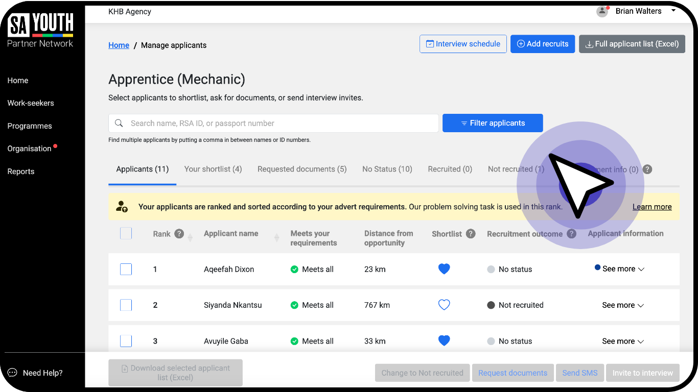The image size is (698, 392).
Task: Open the Requested documents (5) tab
Action: (302, 169)
